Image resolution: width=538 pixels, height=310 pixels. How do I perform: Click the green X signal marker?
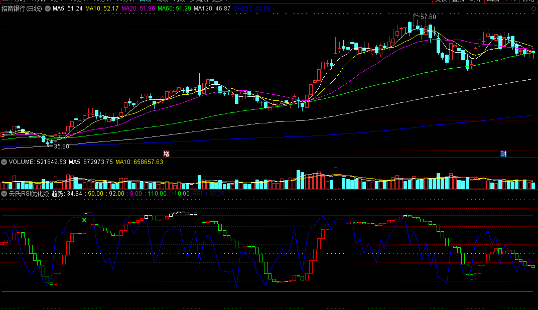[84, 220]
